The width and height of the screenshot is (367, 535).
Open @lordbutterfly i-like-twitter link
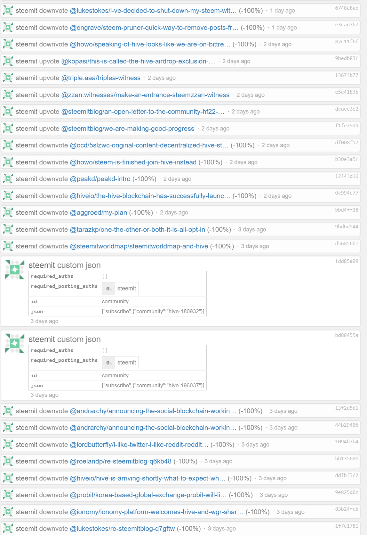[x=139, y=445]
